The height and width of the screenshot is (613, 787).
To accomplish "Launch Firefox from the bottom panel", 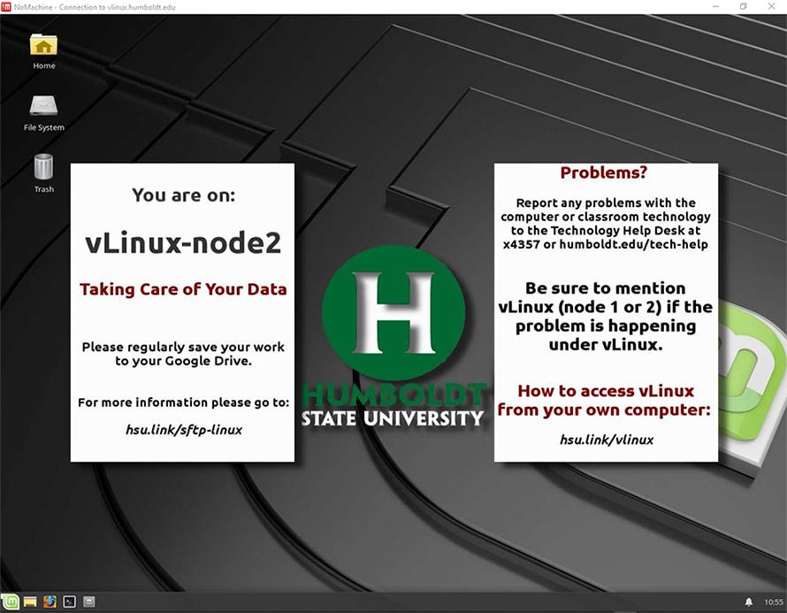I will [x=50, y=602].
